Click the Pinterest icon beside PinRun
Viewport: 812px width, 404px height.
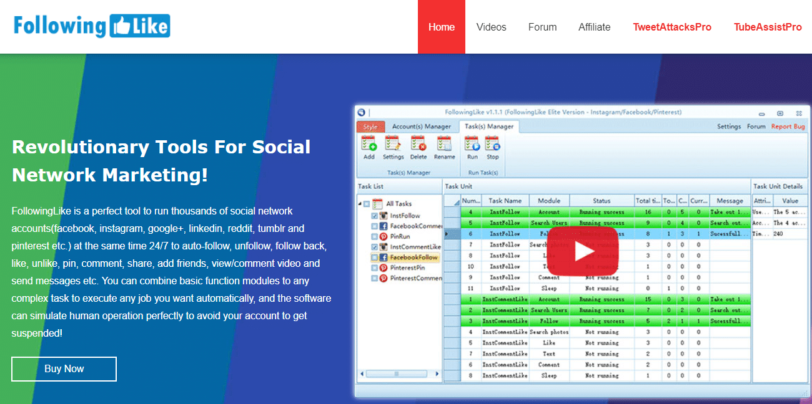click(x=383, y=237)
